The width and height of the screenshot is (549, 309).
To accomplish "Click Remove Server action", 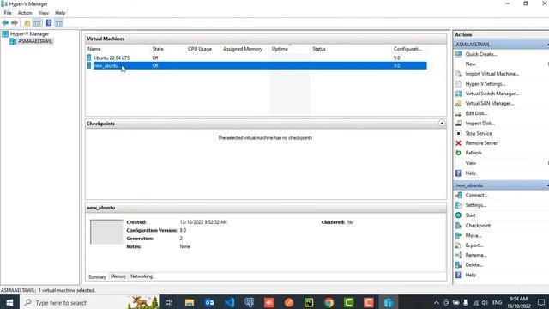I will pyautogui.click(x=481, y=143).
